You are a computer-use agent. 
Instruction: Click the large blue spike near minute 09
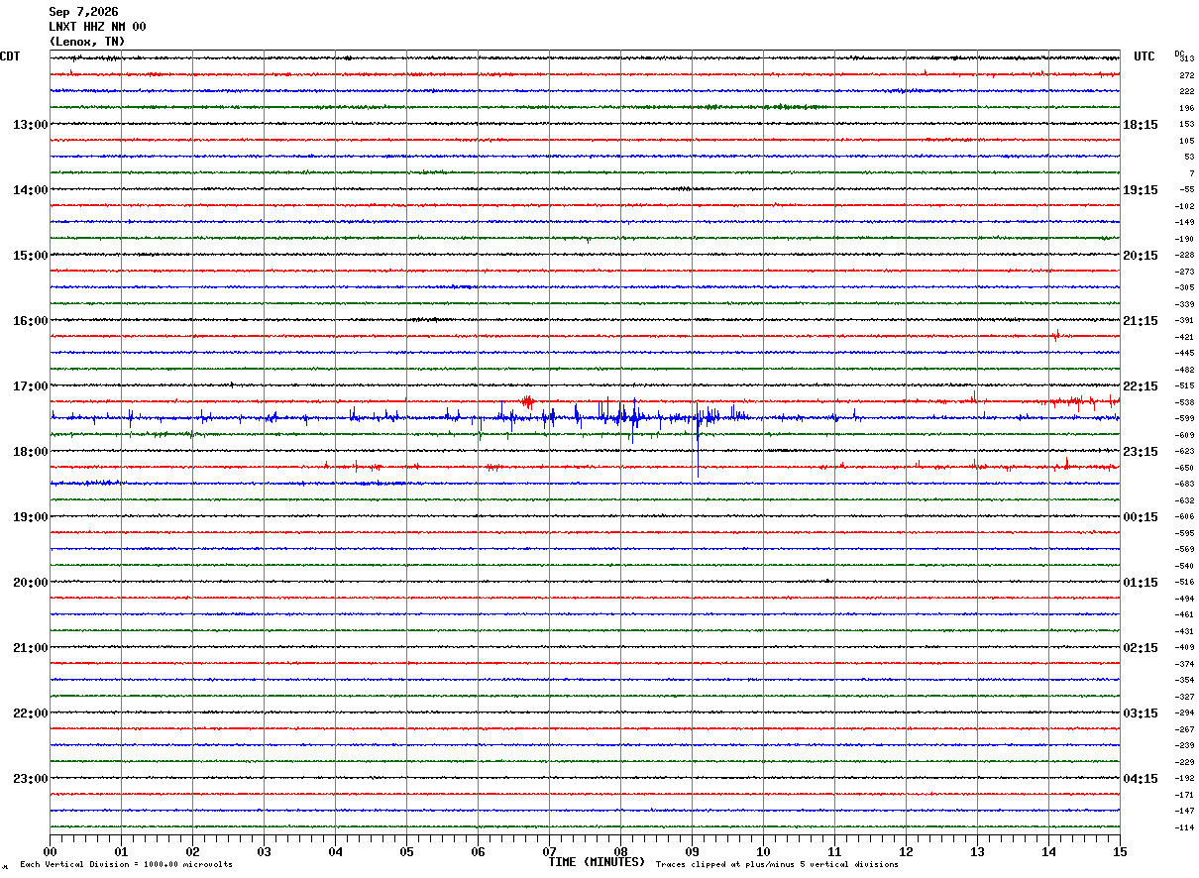[698, 441]
